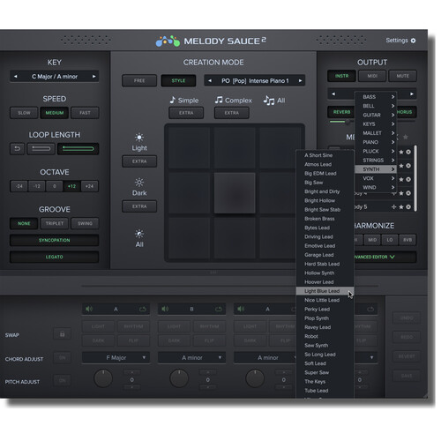Set speed to SLOW

[x=24, y=113]
